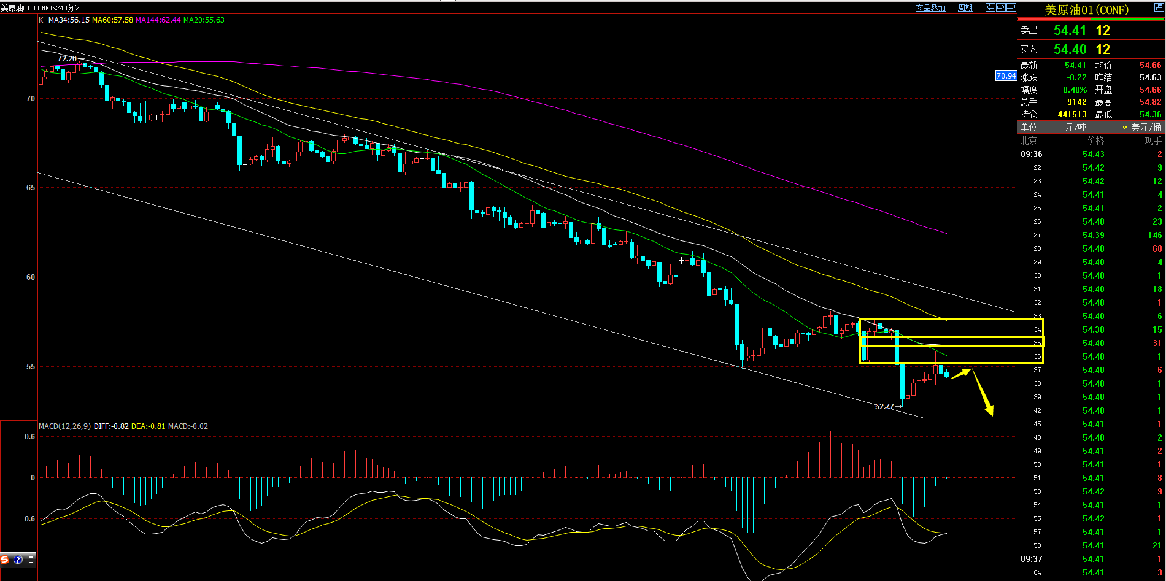Select the 09:37 tick row
Viewport: 1166px width, 581px height.
coord(1091,560)
